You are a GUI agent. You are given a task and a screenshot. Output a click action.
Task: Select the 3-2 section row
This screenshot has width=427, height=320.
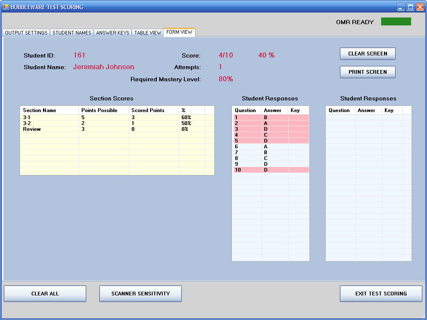(117, 123)
